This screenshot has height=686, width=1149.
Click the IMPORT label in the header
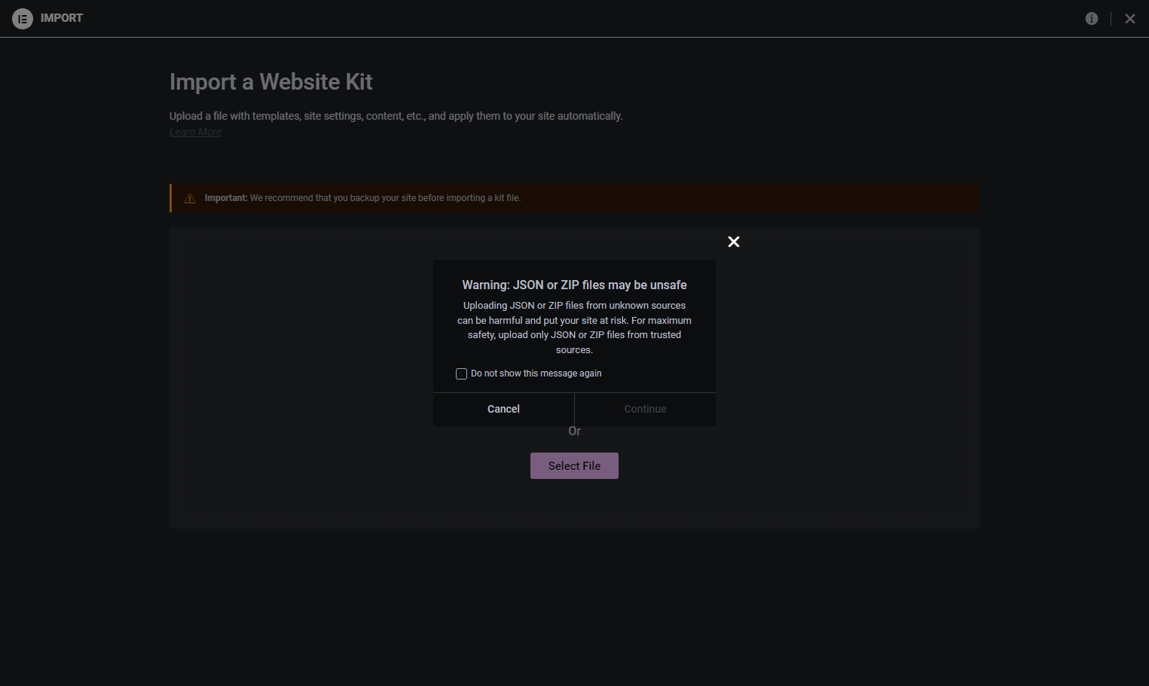tap(62, 18)
